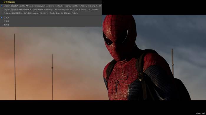The image size is (206, 115).
Task: Open the hdsay.net watermark link
Action: [200, 113]
